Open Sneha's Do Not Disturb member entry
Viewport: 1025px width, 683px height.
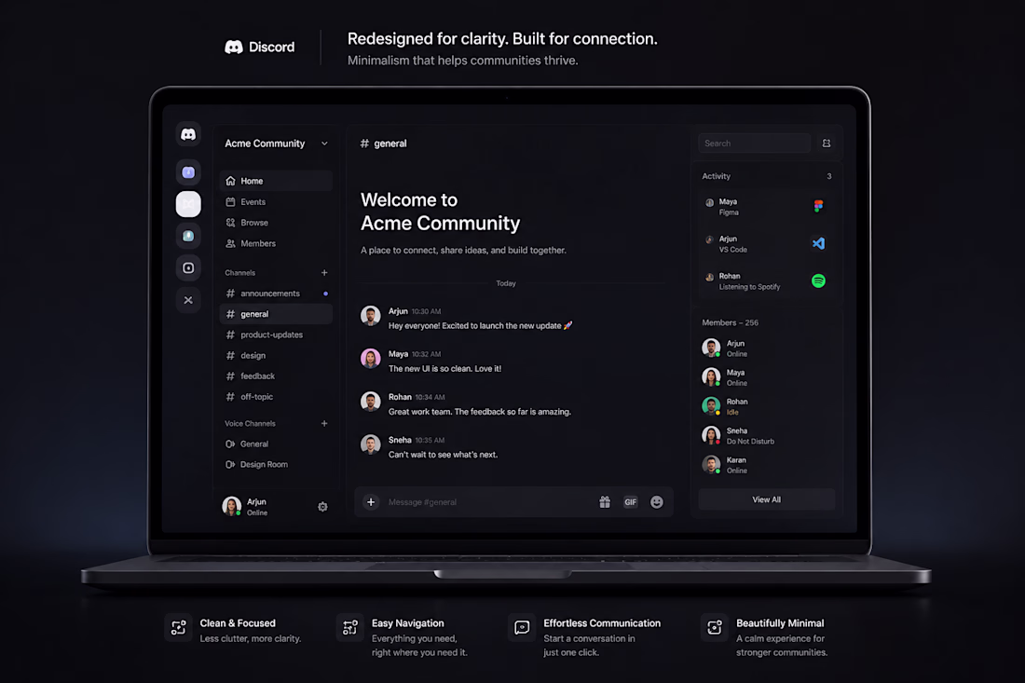(x=766, y=436)
